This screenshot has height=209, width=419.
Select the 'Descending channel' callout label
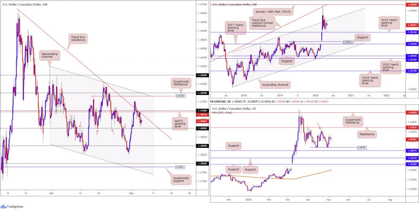coord(50,55)
